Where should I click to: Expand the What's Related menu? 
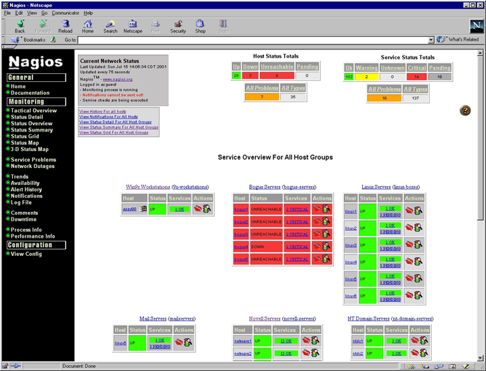point(459,40)
